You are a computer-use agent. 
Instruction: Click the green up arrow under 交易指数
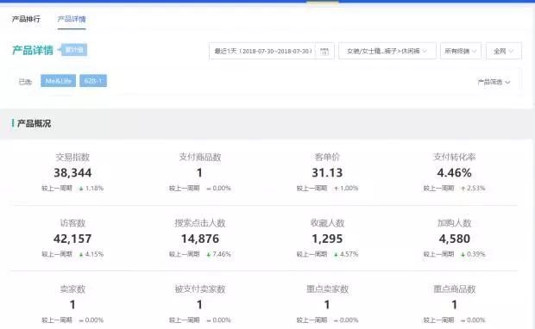tap(81, 189)
